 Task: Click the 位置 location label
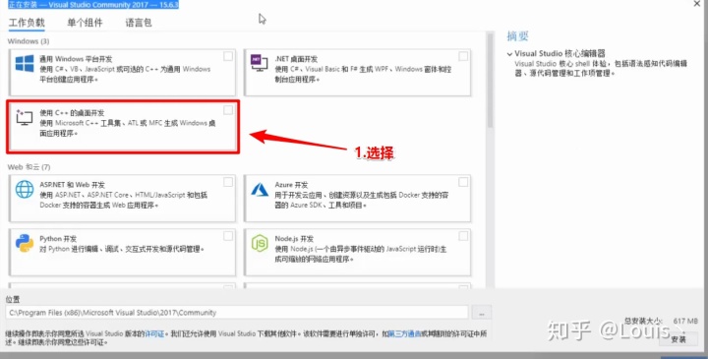(x=13, y=299)
